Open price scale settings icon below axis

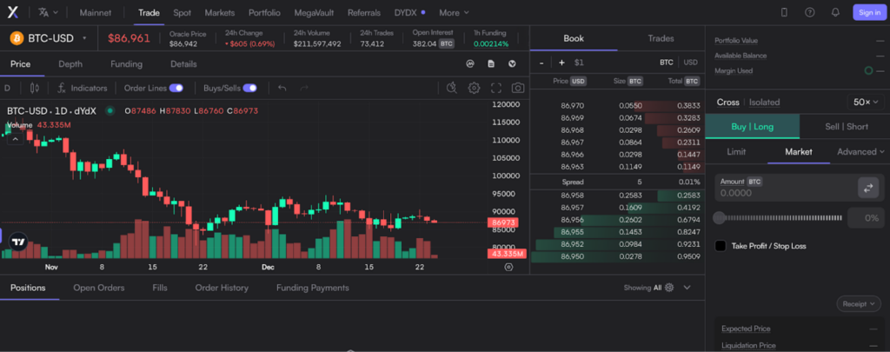pyautogui.click(x=508, y=267)
